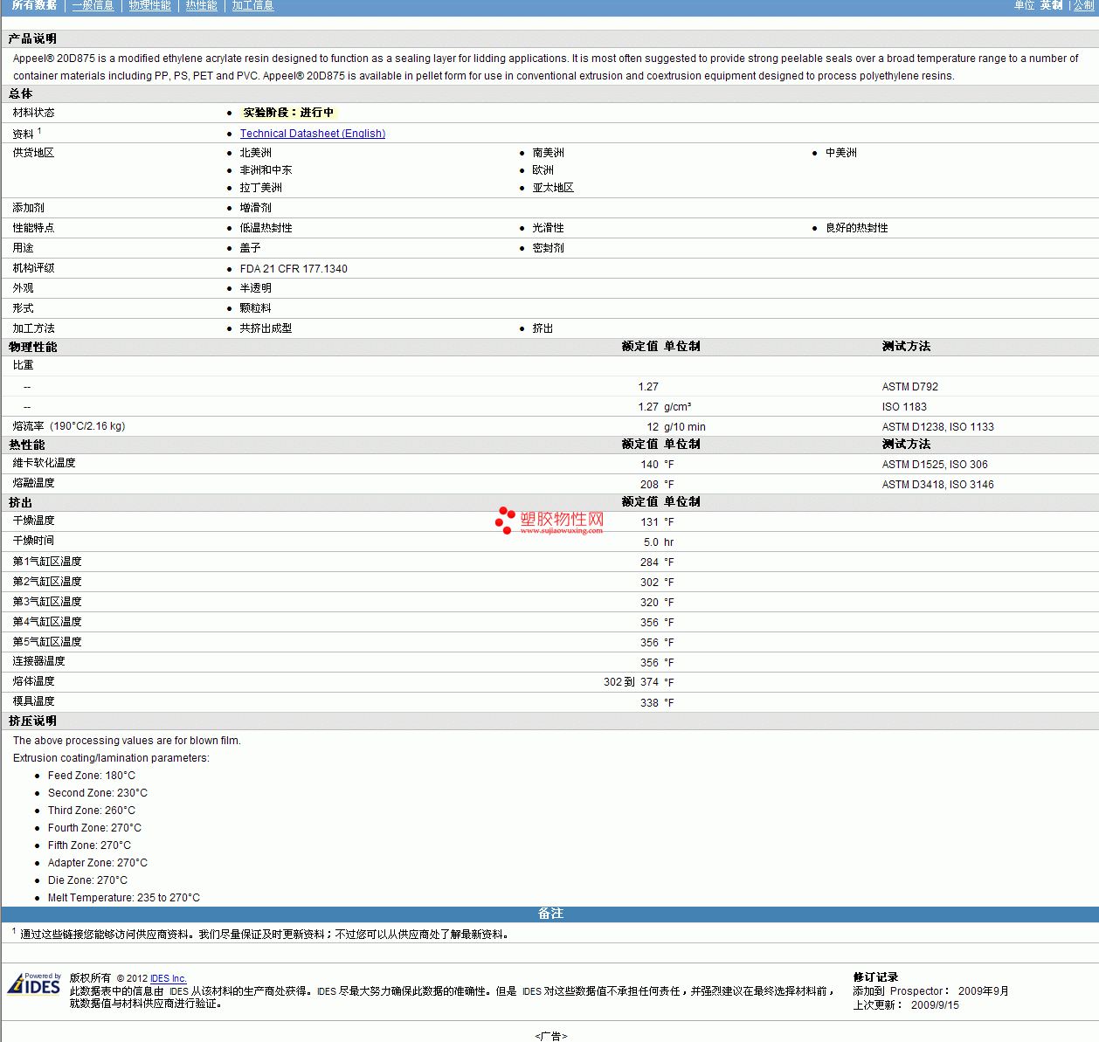Image resolution: width=1099 pixels, height=1042 pixels.
Task: Click the 第5气缸区温度 row label
Action: 47,642
